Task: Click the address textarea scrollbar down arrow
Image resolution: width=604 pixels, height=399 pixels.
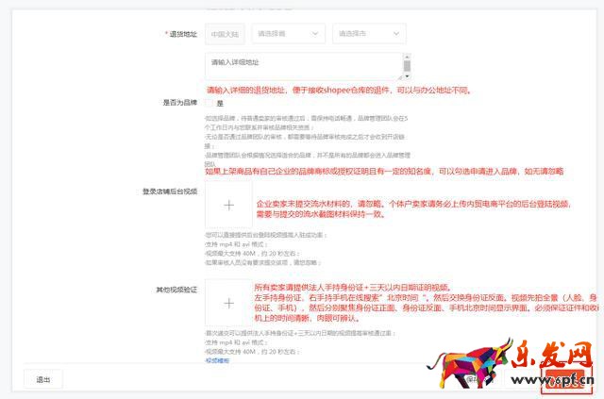Action: tap(406, 75)
